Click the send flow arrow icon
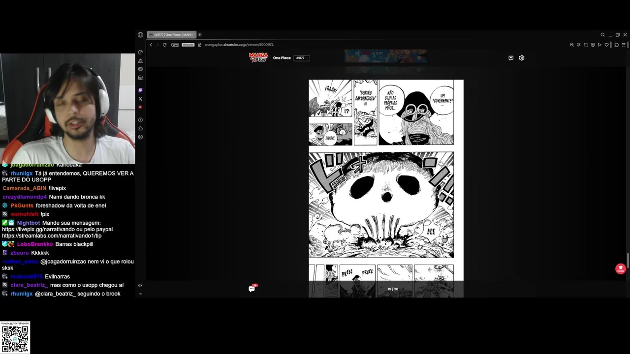 (599, 45)
